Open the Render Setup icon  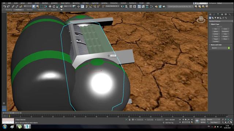[156, 7]
